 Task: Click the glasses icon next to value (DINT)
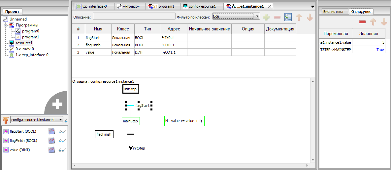(61, 150)
